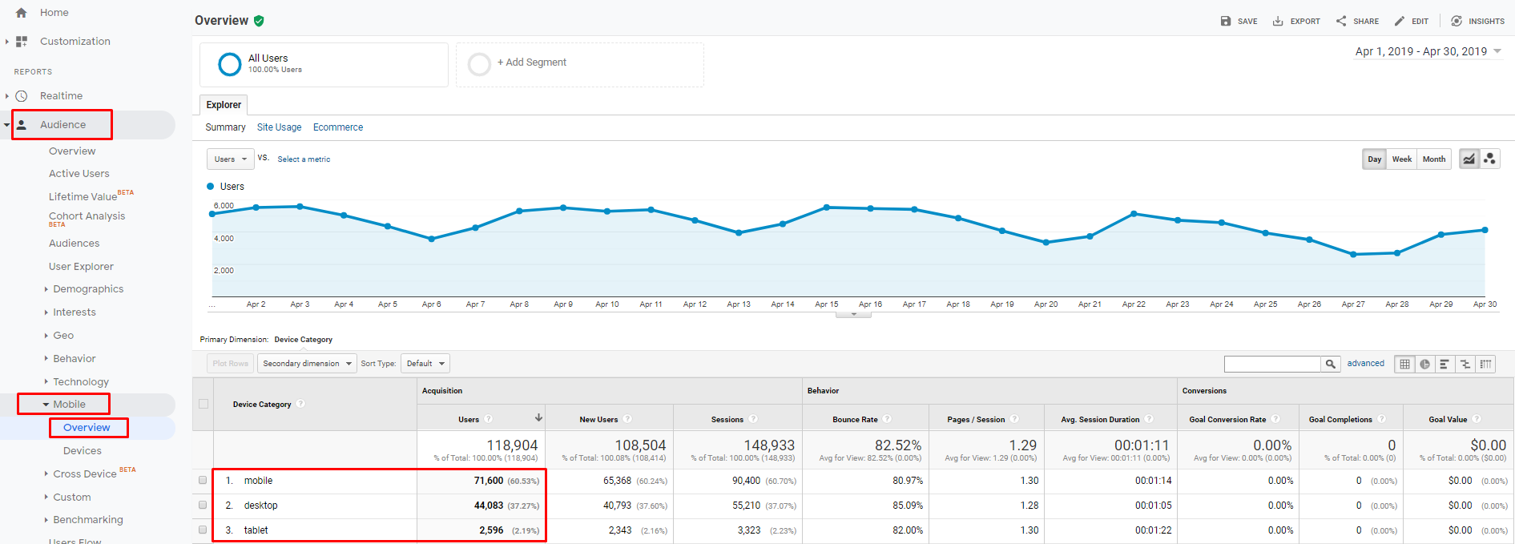Click the Customization grid icon
Viewport: 1515px width, 544px height.
coord(22,42)
